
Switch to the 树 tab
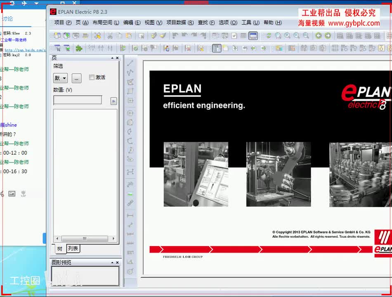tap(59, 249)
